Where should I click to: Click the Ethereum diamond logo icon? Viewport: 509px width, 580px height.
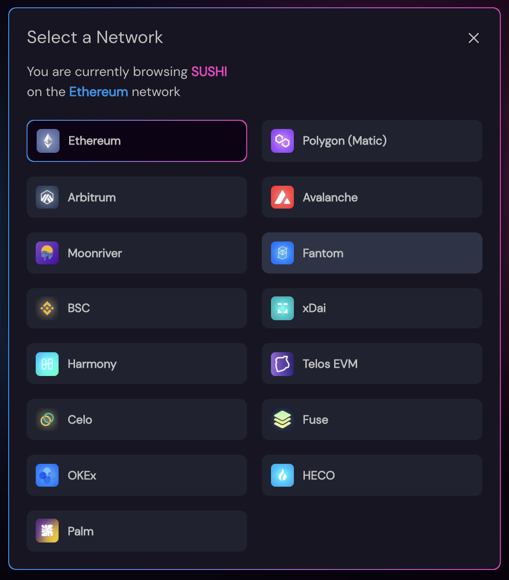[x=48, y=141]
